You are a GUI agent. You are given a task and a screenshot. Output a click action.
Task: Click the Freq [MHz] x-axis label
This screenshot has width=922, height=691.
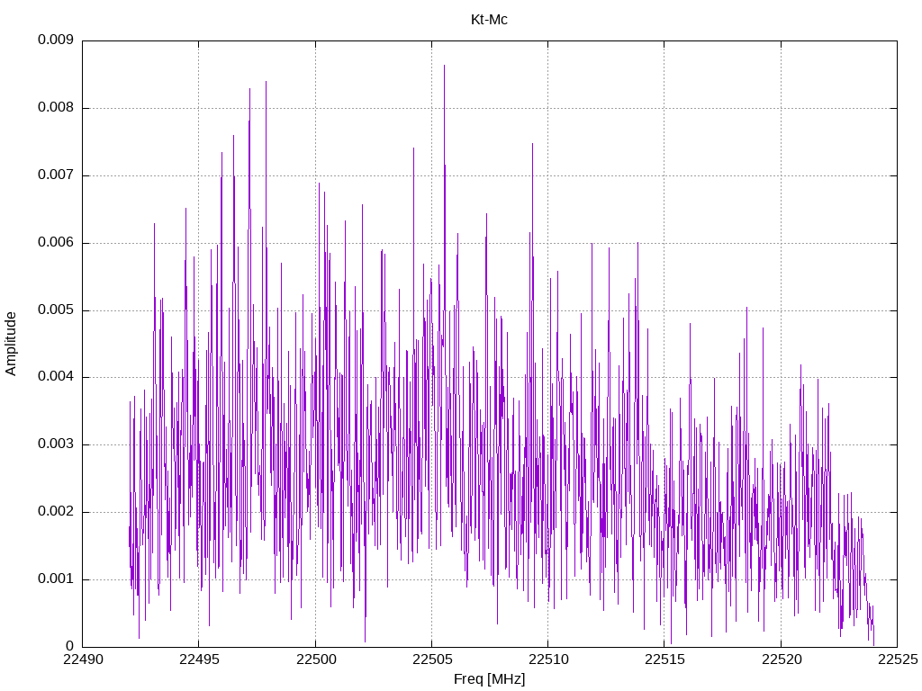489,679
